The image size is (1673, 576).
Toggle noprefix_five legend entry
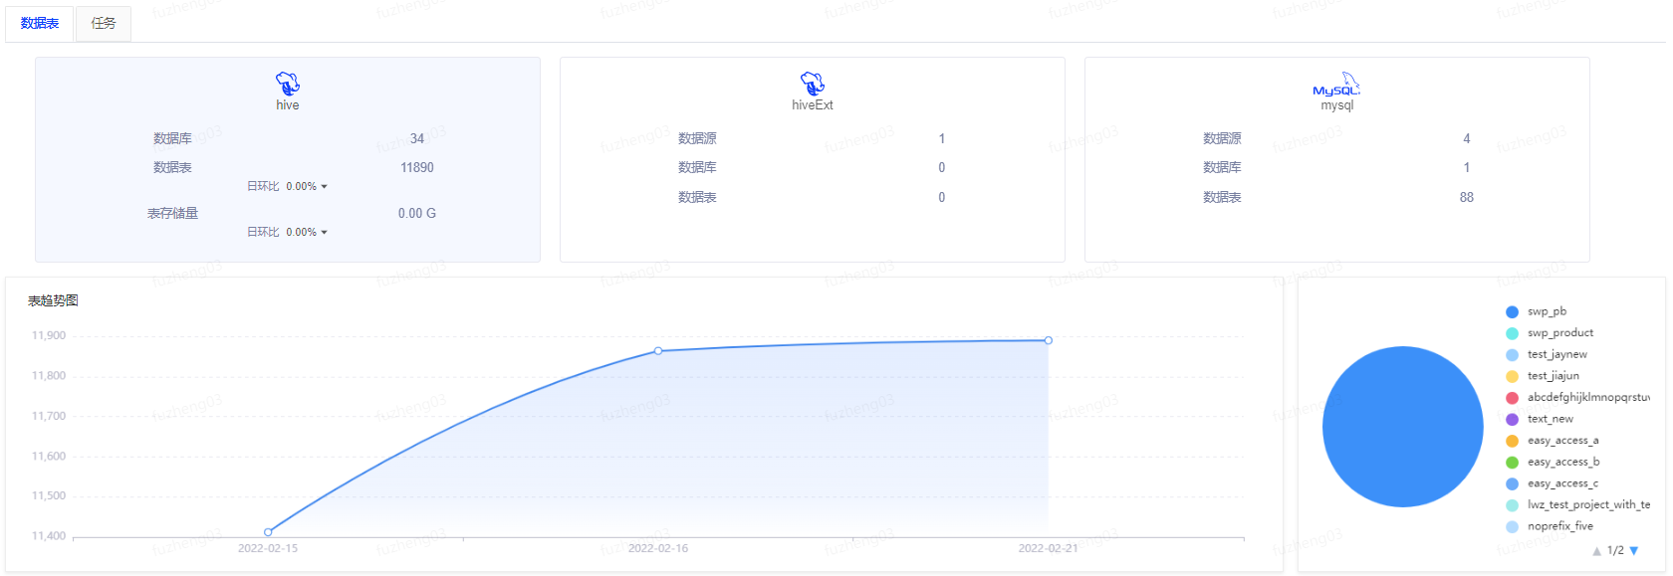pos(1550,526)
